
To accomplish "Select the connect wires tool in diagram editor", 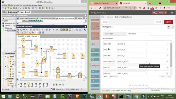I will (21, 30).
